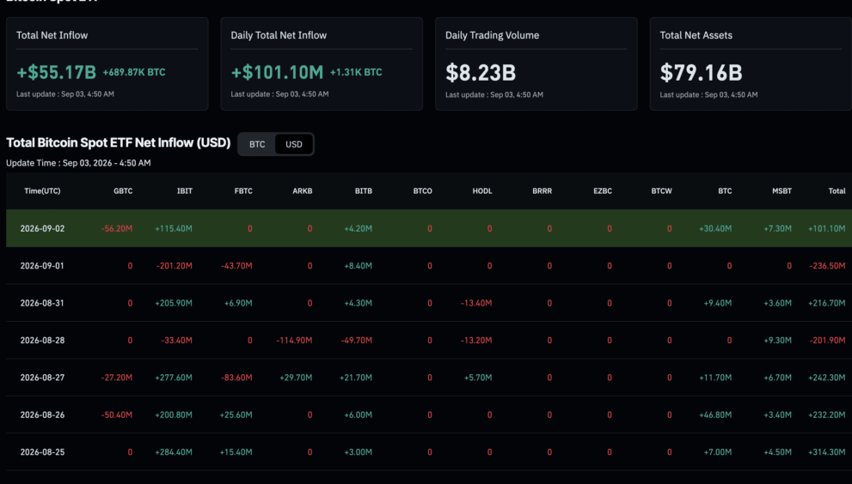Click the FBTC column header
The height and width of the screenshot is (484, 852).
point(243,191)
